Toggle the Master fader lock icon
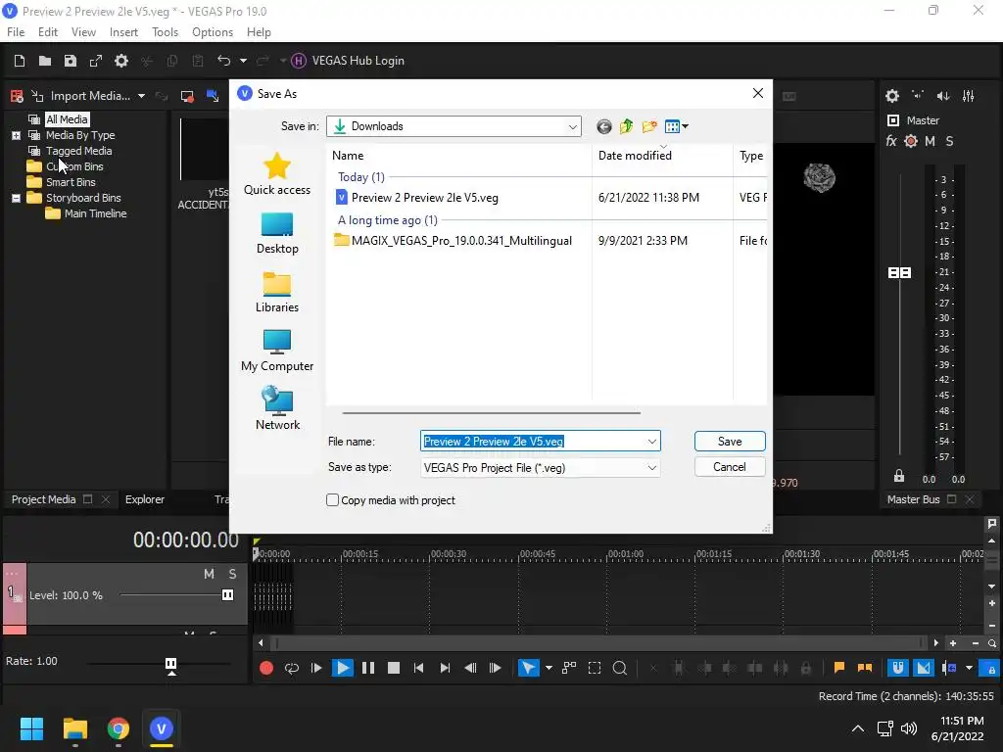Image resolution: width=1003 pixels, height=752 pixels. pos(899,476)
